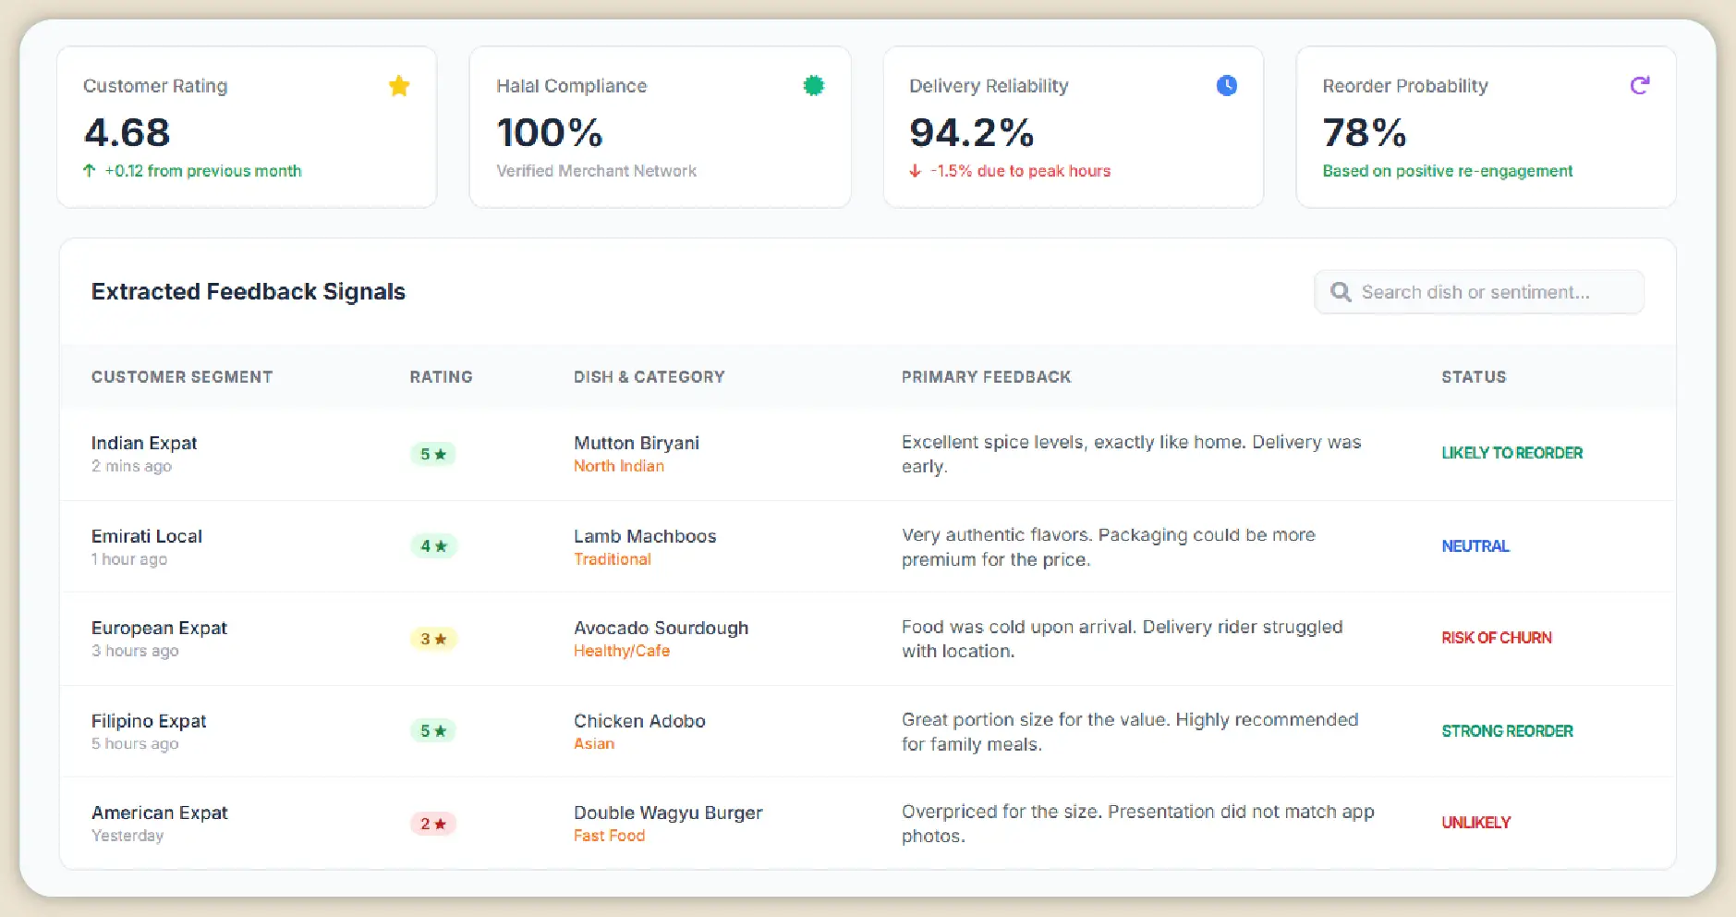Click the 3-star rating badge for European Expat
Viewport: 1736px width, 917px height.
[432, 639]
